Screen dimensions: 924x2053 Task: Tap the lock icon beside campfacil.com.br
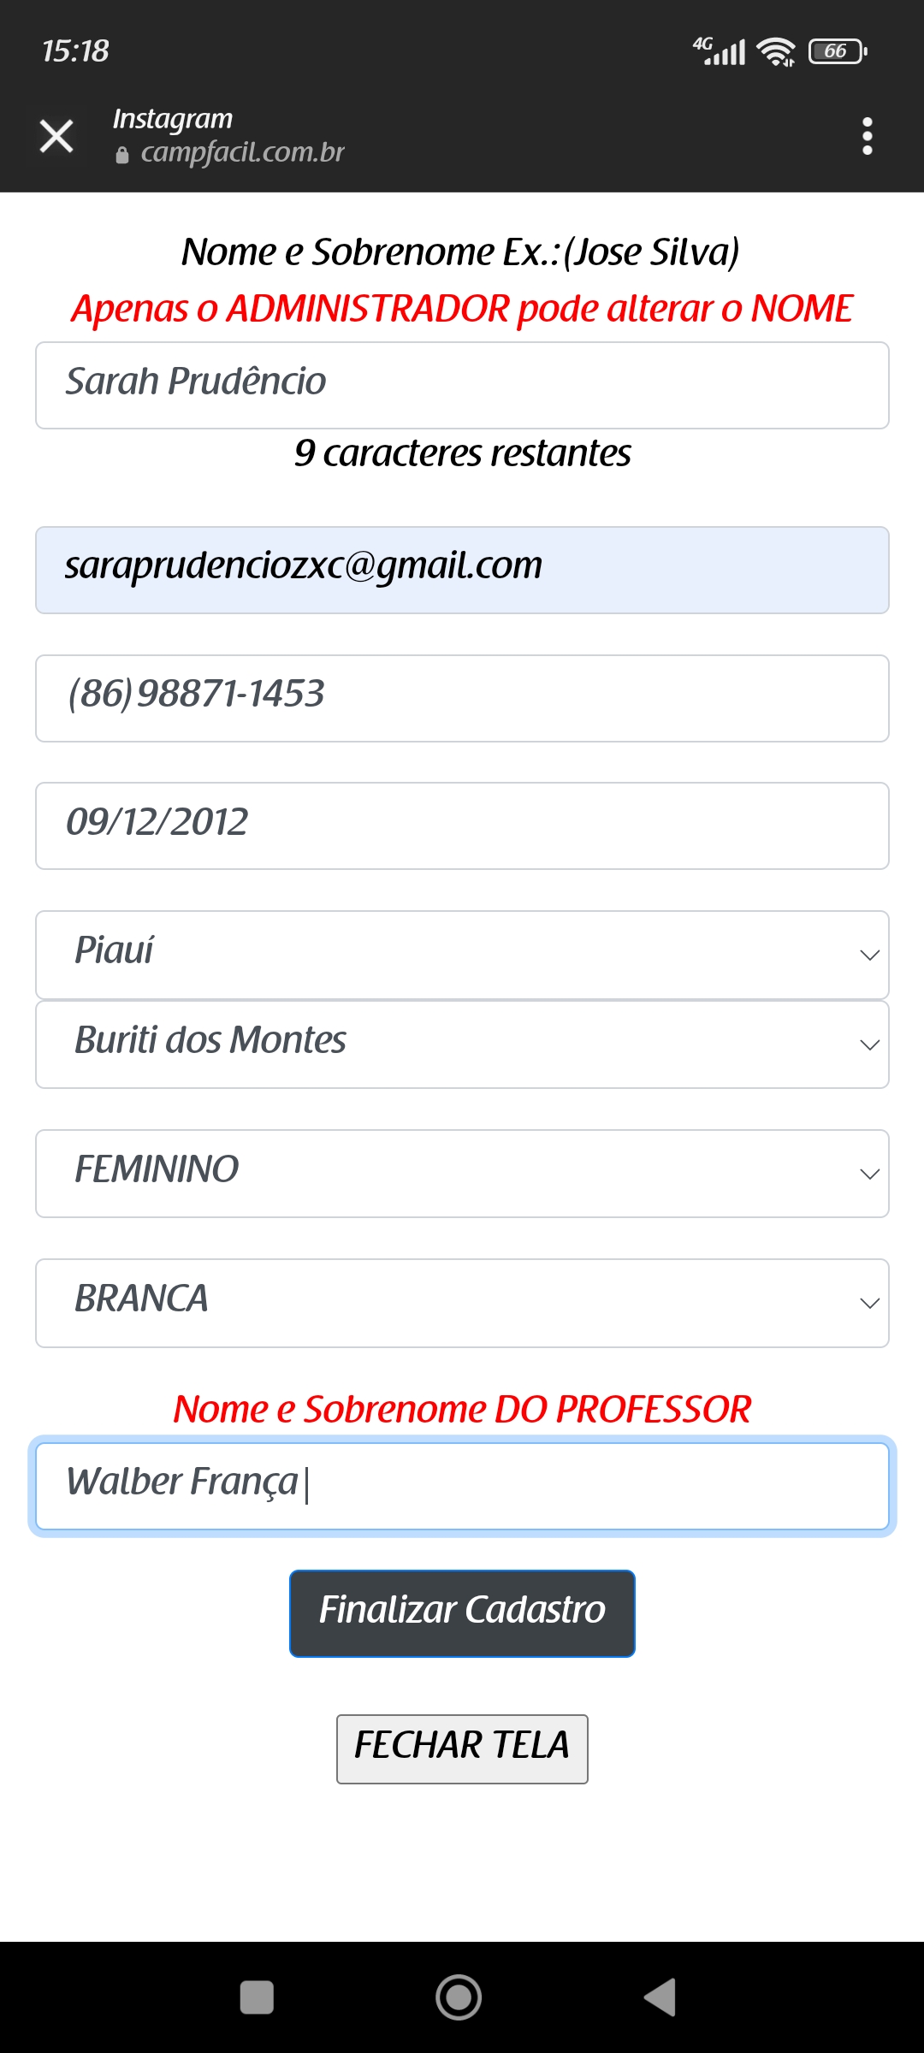click(122, 155)
